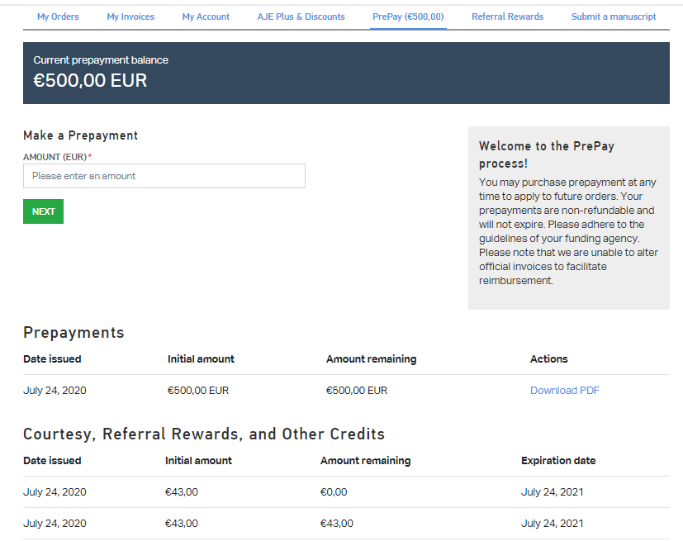Select the PrePay (€500,00) tab
This screenshot has height=541, width=683.
point(408,17)
